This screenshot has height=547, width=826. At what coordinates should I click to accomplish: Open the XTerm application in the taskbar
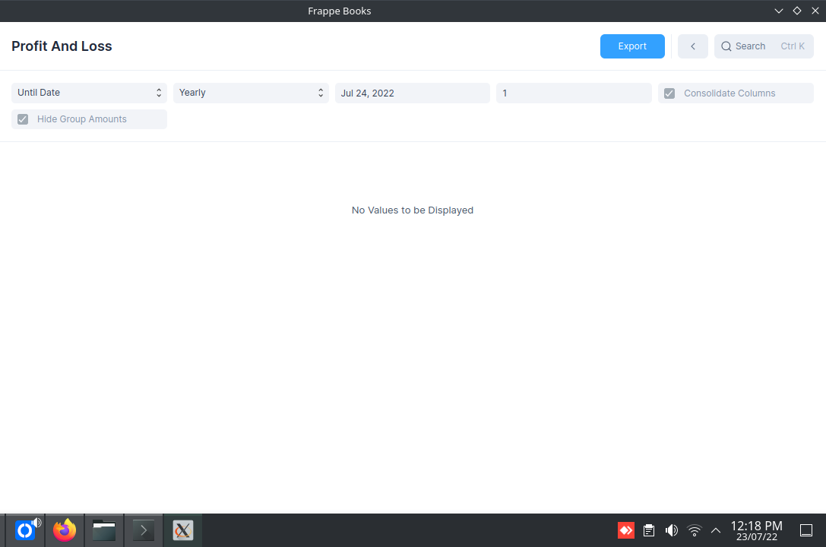(183, 530)
